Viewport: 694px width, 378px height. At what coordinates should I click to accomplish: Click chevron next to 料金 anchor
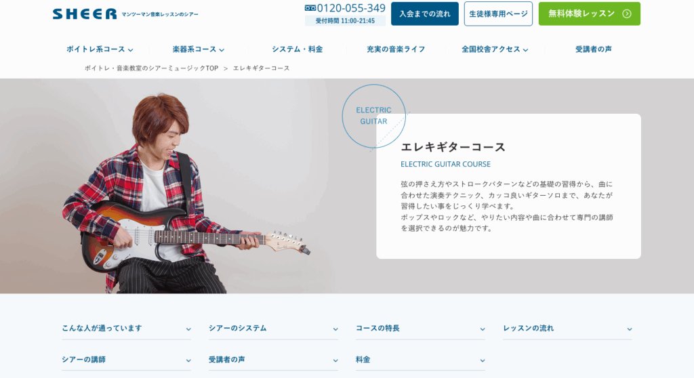[x=483, y=361]
